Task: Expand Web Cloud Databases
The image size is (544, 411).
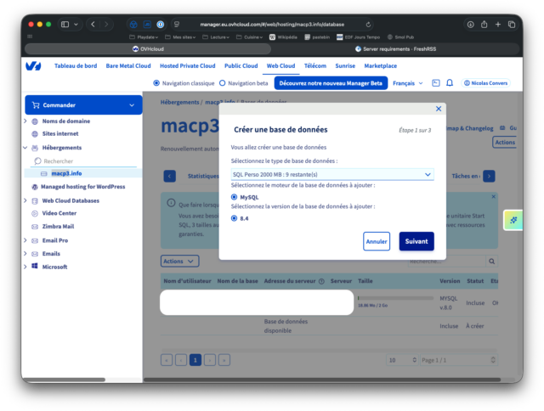Action: (x=25, y=200)
